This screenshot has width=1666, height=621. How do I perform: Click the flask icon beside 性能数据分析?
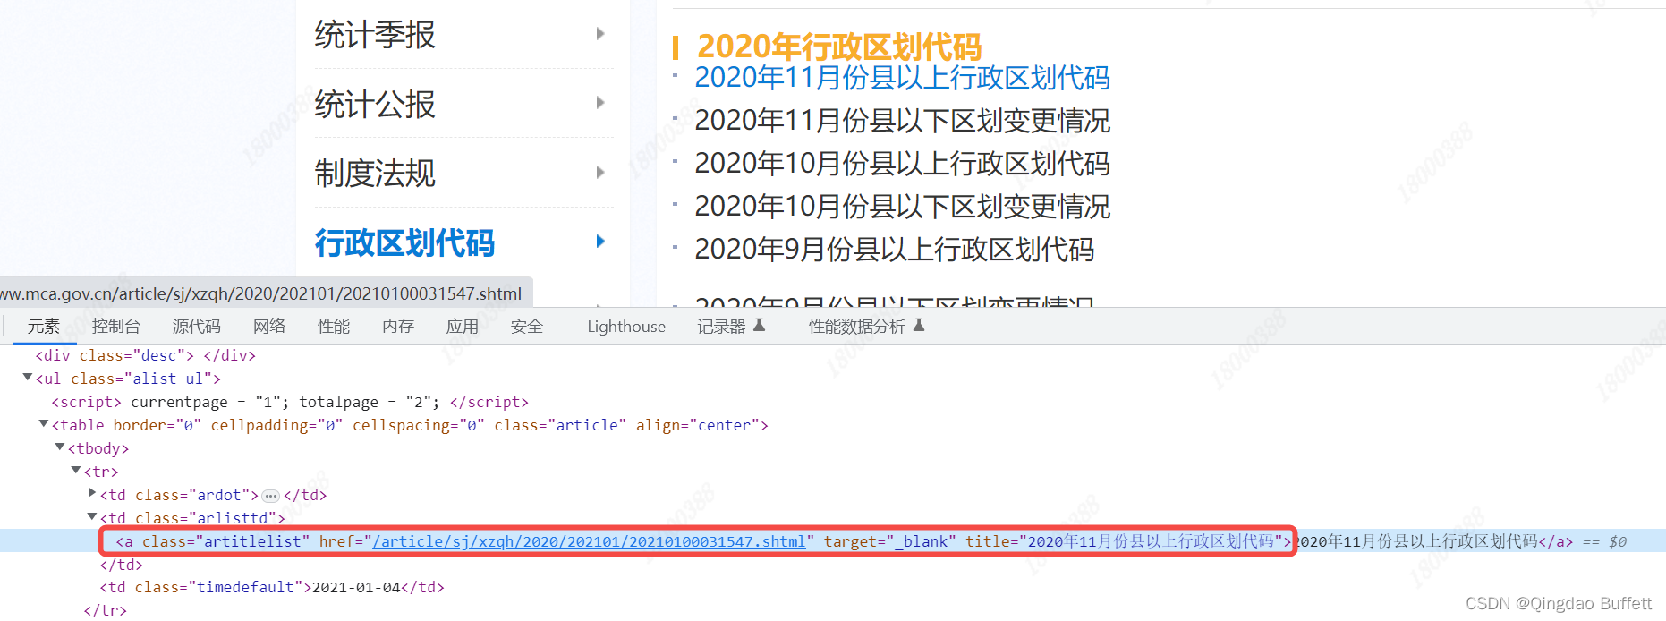(x=919, y=325)
